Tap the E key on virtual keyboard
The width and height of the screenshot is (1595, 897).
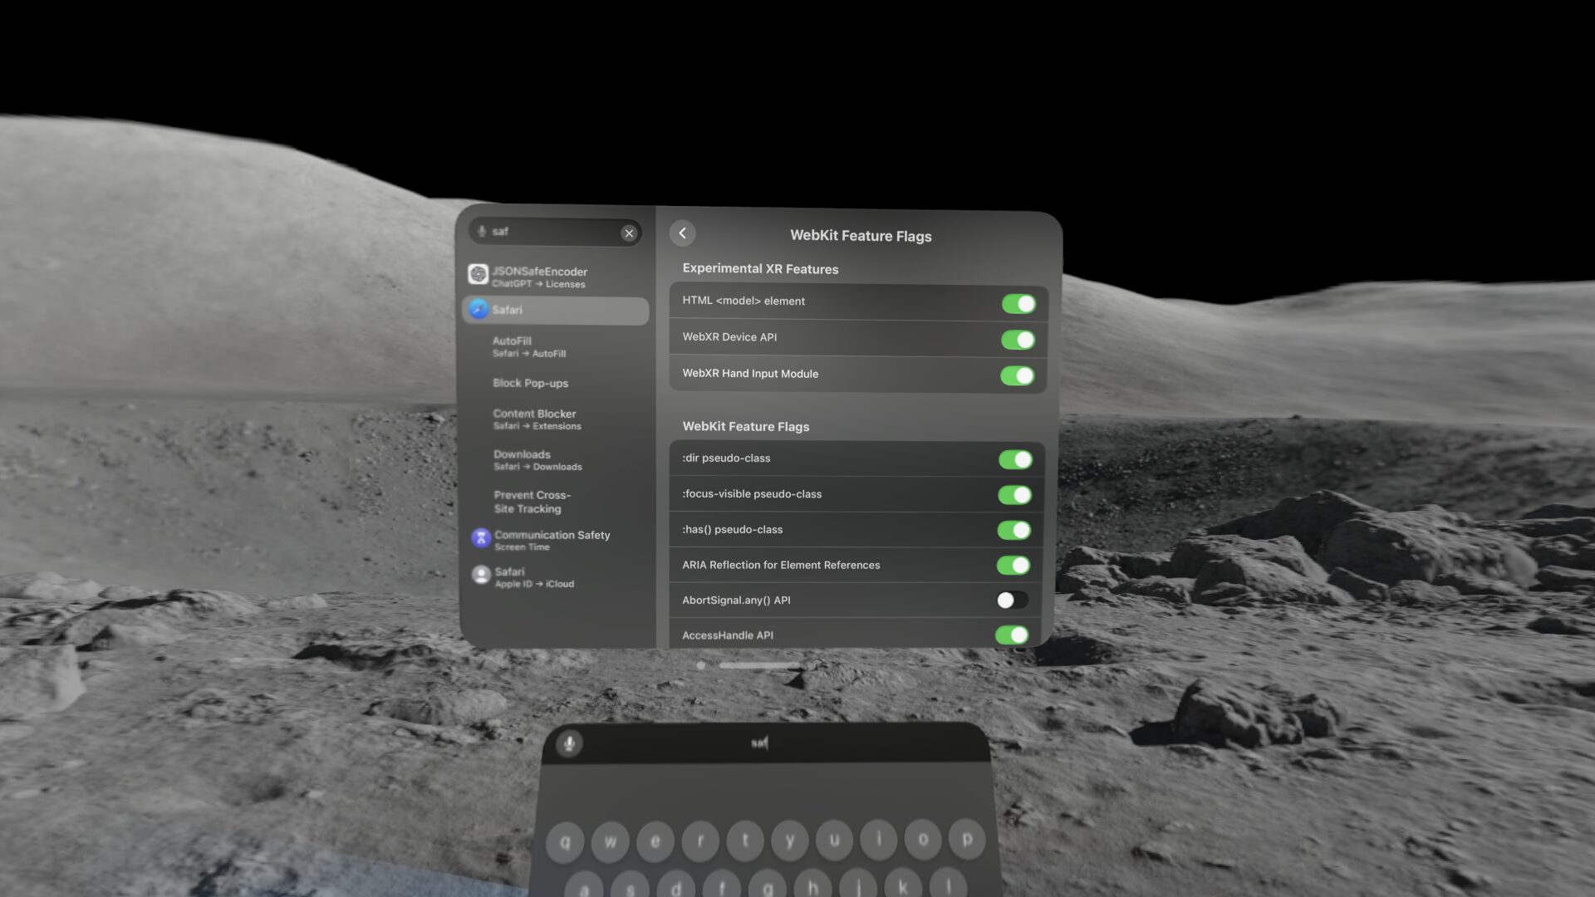point(655,841)
